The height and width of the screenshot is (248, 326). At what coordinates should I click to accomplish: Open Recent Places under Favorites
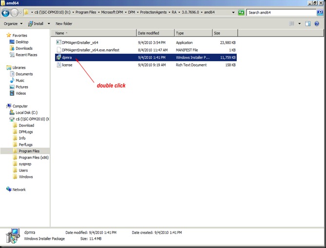[26, 55]
